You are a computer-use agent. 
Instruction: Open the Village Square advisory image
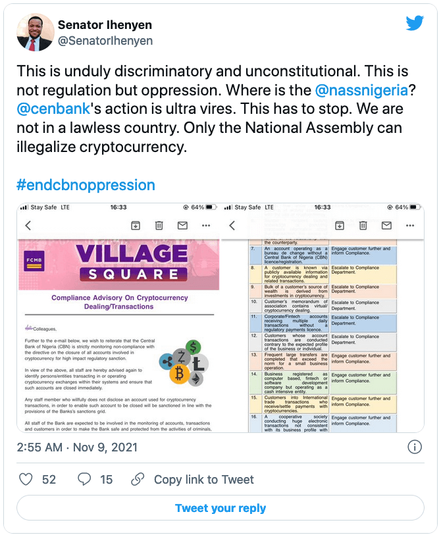click(x=118, y=318)
